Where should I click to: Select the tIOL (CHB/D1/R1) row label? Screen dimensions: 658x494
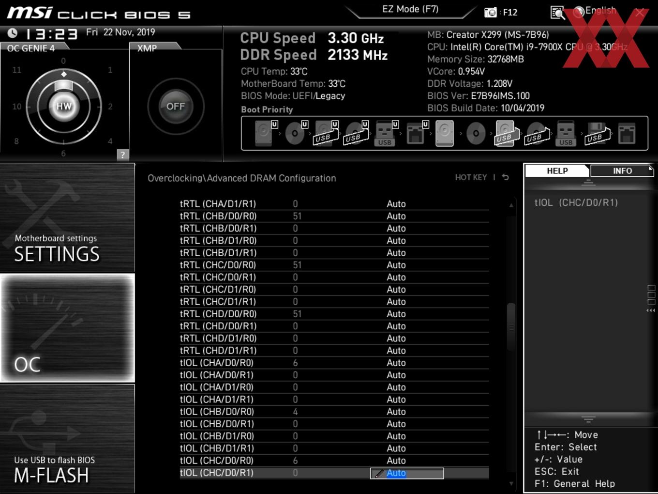[x=217, y=448]
